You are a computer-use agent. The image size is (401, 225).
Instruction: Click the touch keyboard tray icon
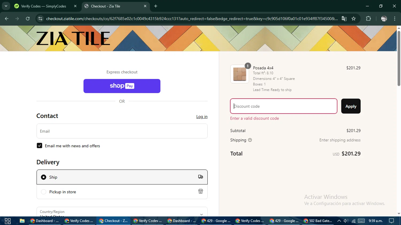pos(361,221)
